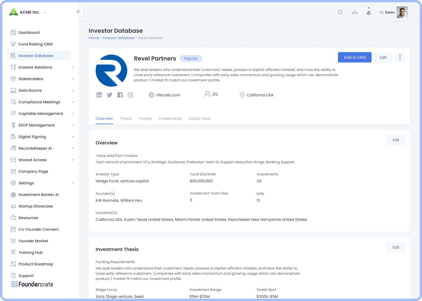Edit the Overview section
This screenshot has width=422, height=301.
pos(396,140)
